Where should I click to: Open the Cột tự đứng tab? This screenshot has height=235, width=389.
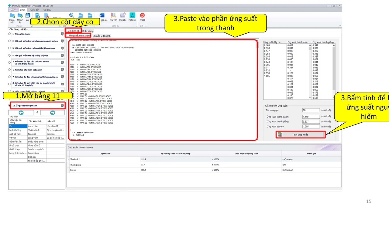88,31
